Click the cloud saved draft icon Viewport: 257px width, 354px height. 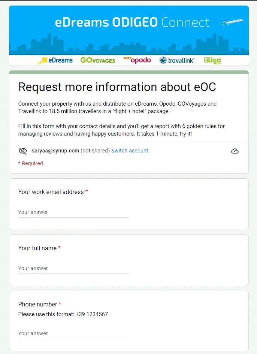pyautogui.click(x=235, y=151)
